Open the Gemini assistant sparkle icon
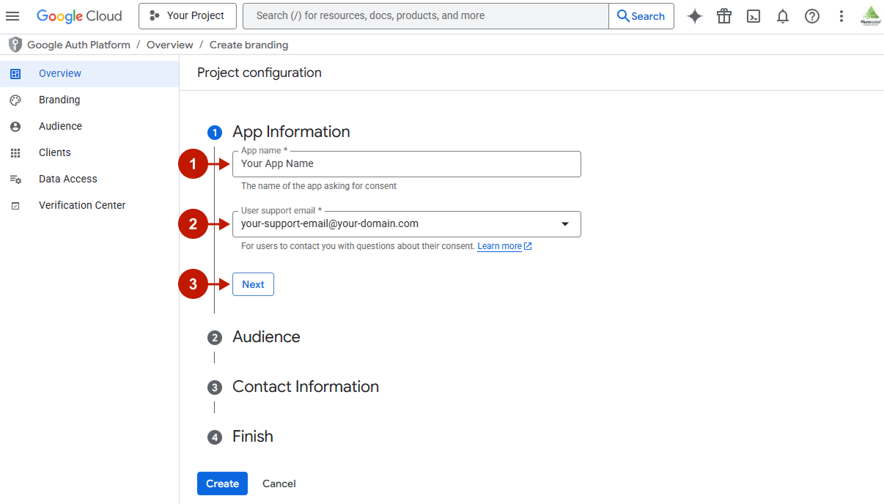Image resolution: width=884 pixels, height=504 pixels. pos(694,15)
